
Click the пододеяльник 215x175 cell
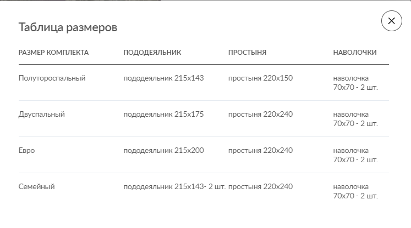tap(163, 115)
